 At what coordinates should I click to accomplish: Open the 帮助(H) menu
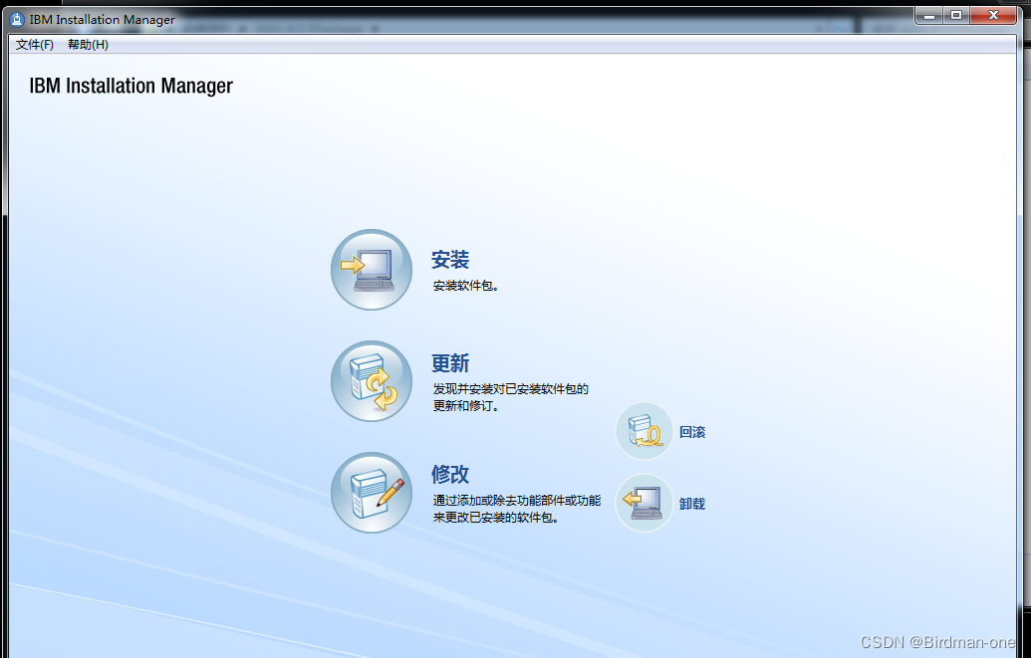click(x=88, y=45)
